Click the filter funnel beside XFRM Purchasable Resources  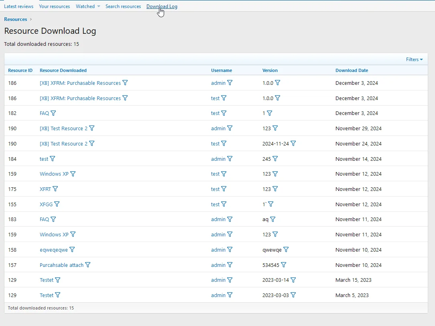pos(125,83)
